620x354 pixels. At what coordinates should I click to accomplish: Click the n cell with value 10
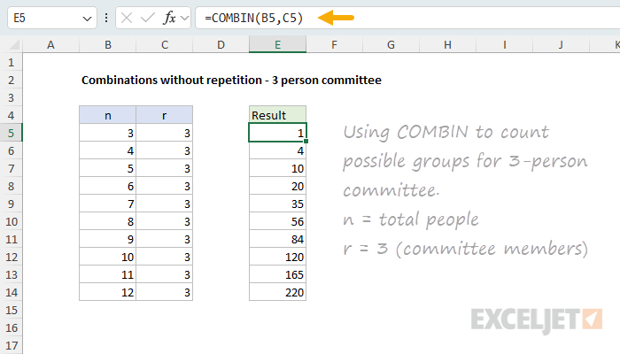coord(107,258)
